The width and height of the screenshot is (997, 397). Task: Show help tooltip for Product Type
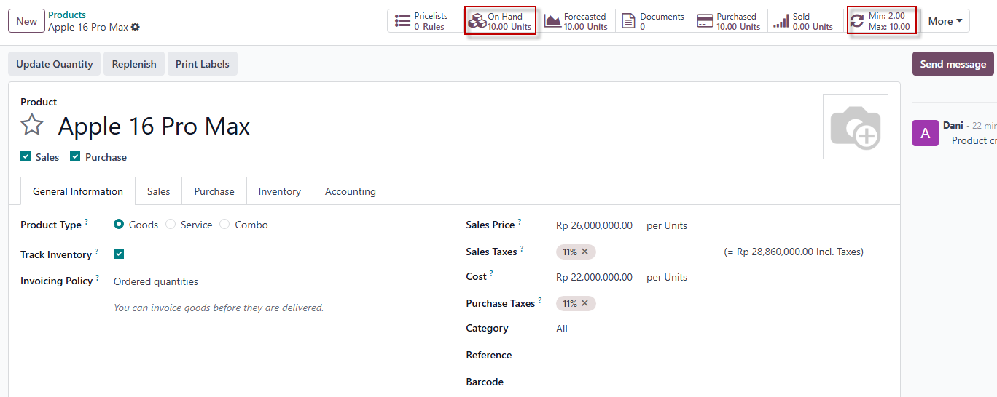86,222
